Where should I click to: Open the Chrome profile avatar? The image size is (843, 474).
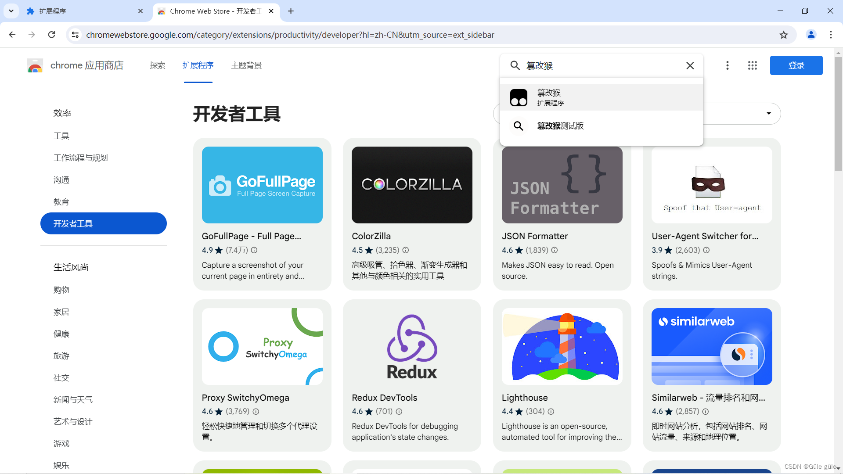pyautogui.click(x=811, y=35)
